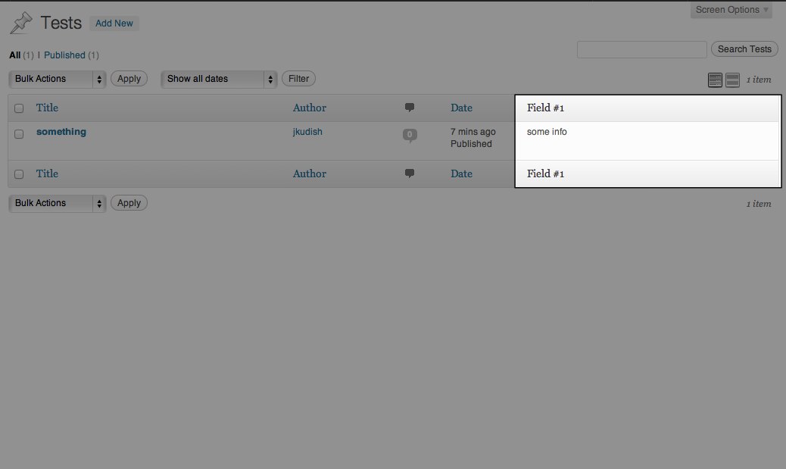Open the zero comments count bubble

point(410,135)
